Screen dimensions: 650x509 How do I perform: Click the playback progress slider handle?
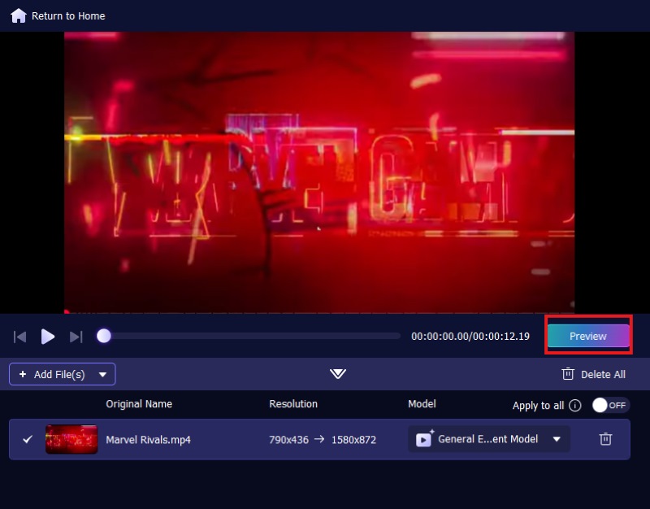[x=103, y=333]
